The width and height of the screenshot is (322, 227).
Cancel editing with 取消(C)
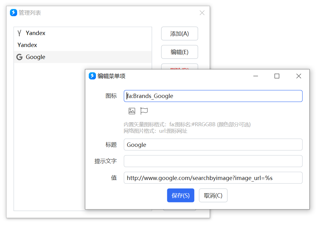tap(213, 195)
